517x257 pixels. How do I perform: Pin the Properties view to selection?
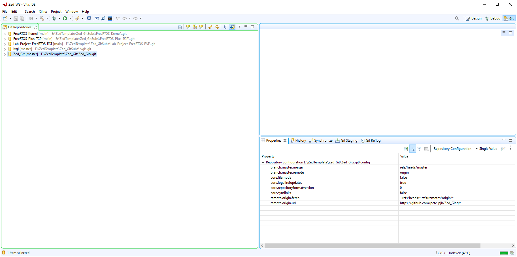click(x=406, y=149)
